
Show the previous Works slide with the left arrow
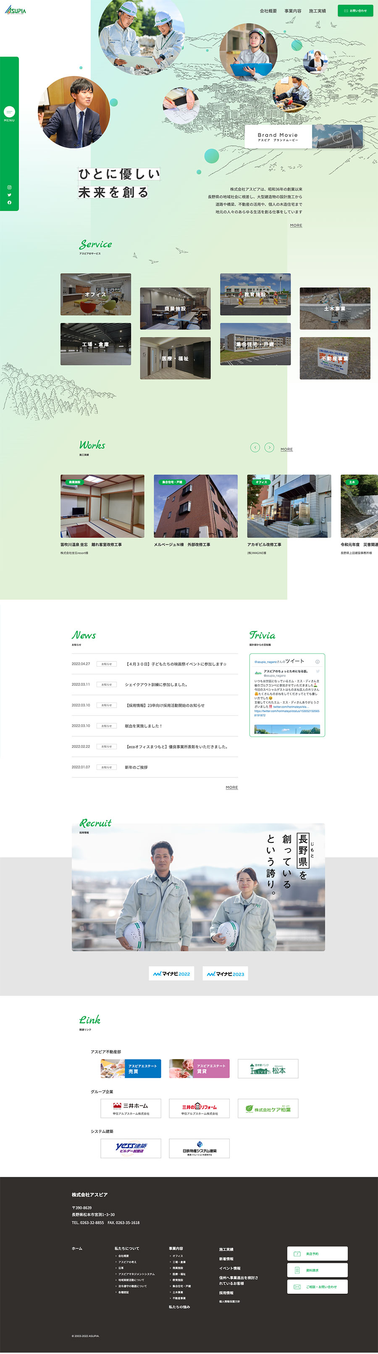[x=255, y=447]
